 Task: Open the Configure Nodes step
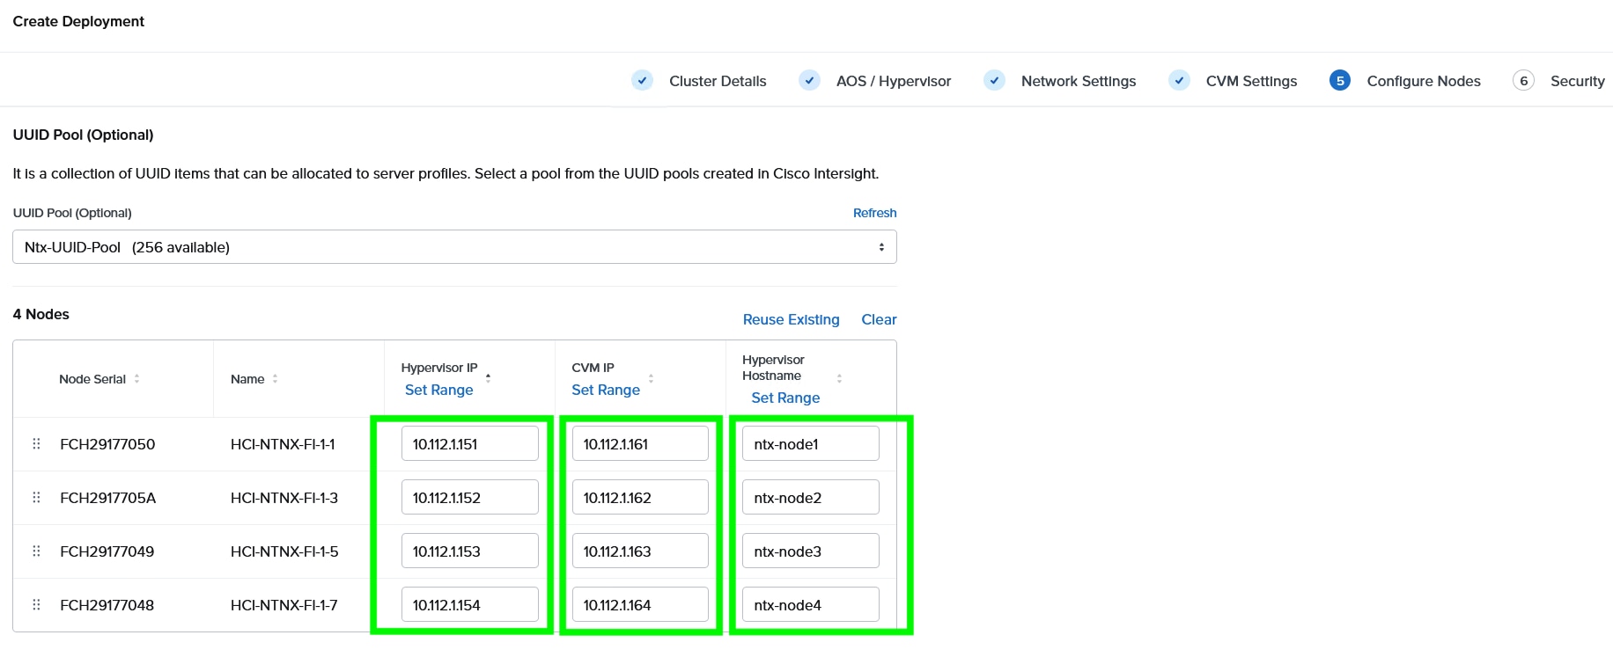pyautogui.click(x=1424, y=81)
